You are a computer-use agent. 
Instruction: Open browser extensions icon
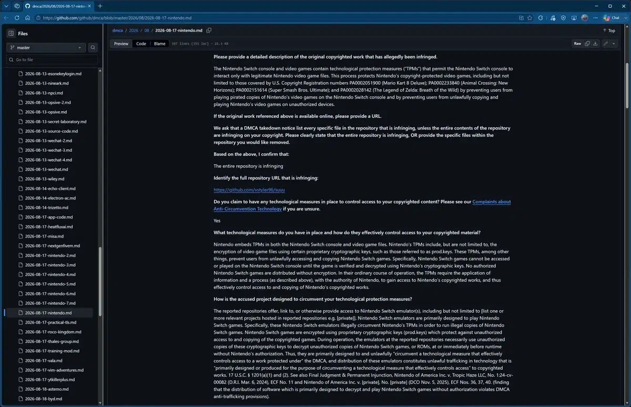541,17
